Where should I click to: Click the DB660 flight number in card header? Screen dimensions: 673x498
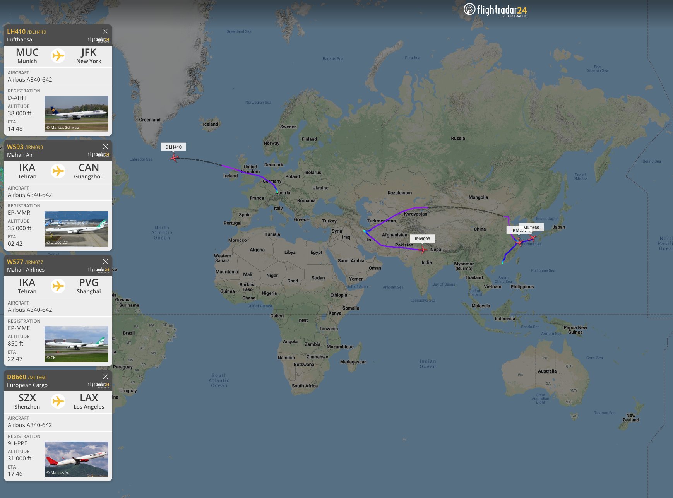click(17, 377)
